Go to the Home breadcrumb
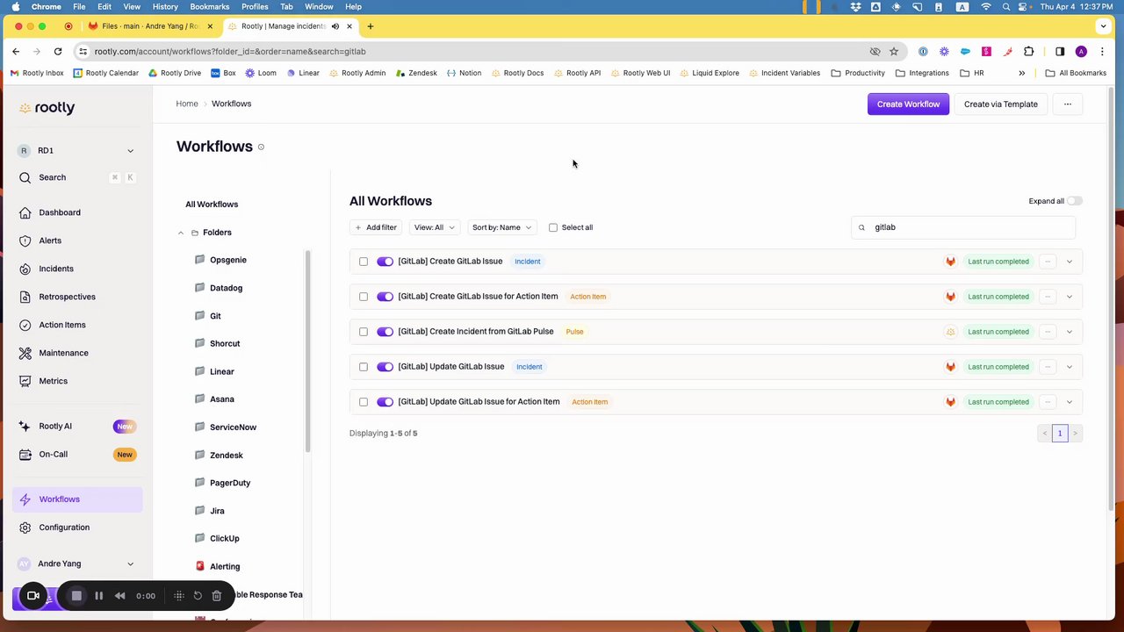This screenshot has width=1124, height=632. [187, 104]
